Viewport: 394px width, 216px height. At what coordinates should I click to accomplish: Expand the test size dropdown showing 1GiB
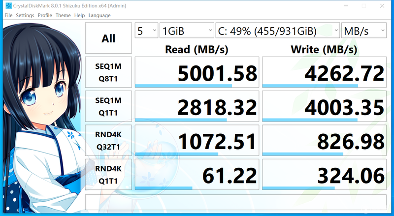pos(187,31)
